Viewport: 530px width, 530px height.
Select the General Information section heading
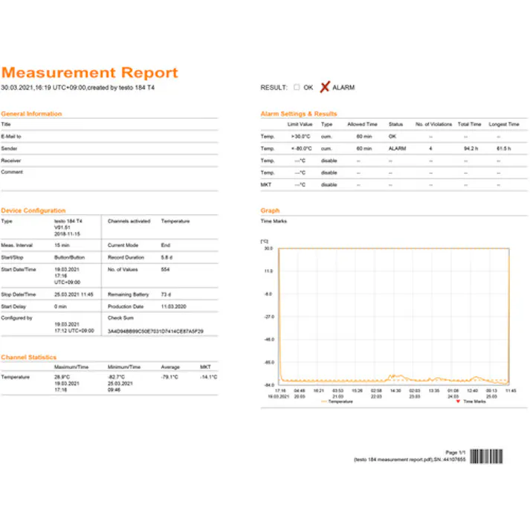point(31,114)
